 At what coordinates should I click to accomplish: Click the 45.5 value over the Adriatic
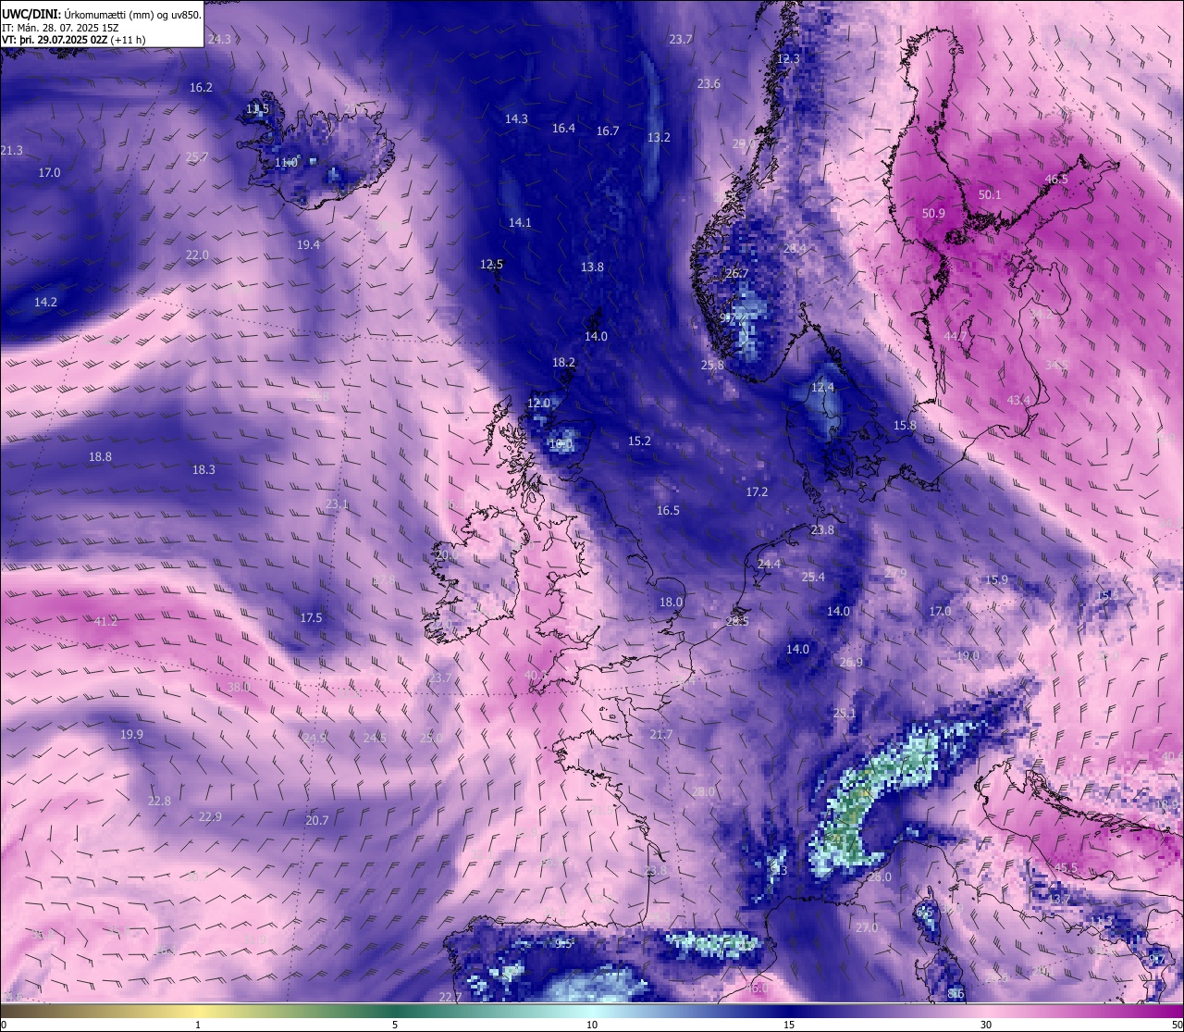pos(1066,868)
